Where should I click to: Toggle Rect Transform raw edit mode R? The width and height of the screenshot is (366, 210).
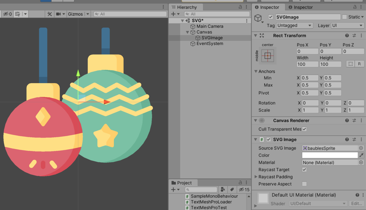(x=359, y=64)
